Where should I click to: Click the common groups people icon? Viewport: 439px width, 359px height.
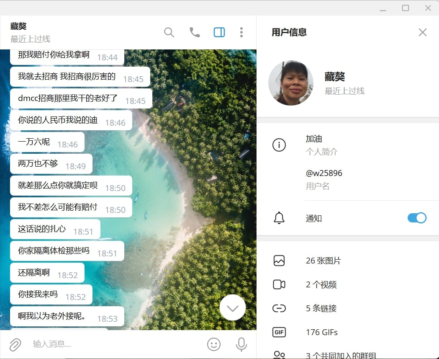click(279, 355)
